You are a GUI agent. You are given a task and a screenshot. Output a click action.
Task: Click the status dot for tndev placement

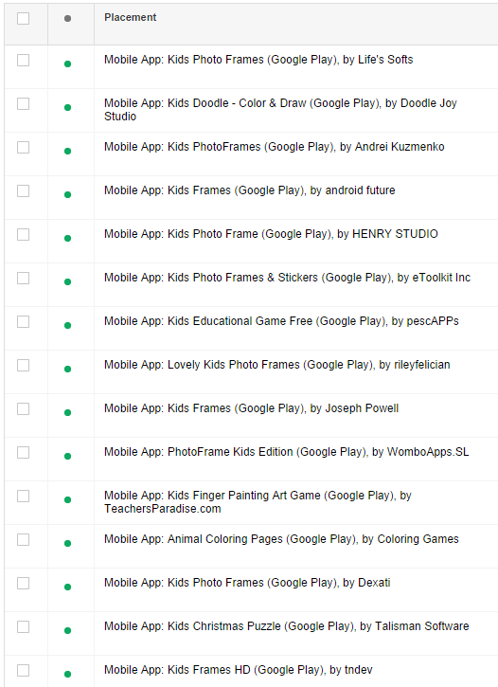(x=67, y=675)
